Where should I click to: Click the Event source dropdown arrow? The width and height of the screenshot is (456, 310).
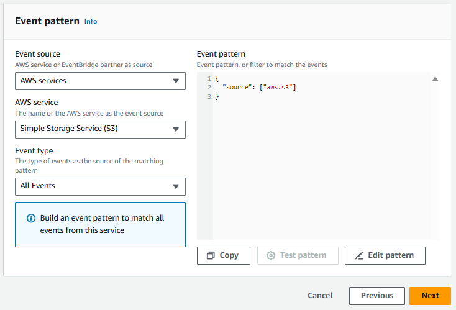(176, 81)
